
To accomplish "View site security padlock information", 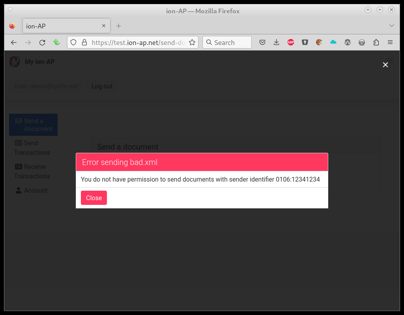I will tap(84, 42).
